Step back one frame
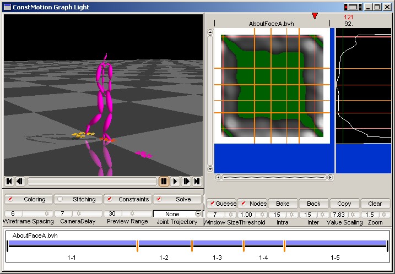 [x=20, y=181]
